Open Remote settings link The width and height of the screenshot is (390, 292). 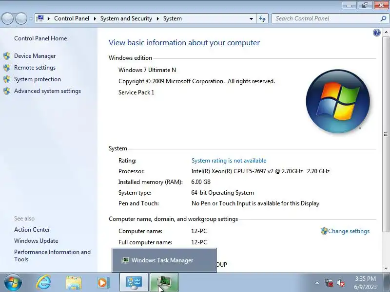pos(35,68)
